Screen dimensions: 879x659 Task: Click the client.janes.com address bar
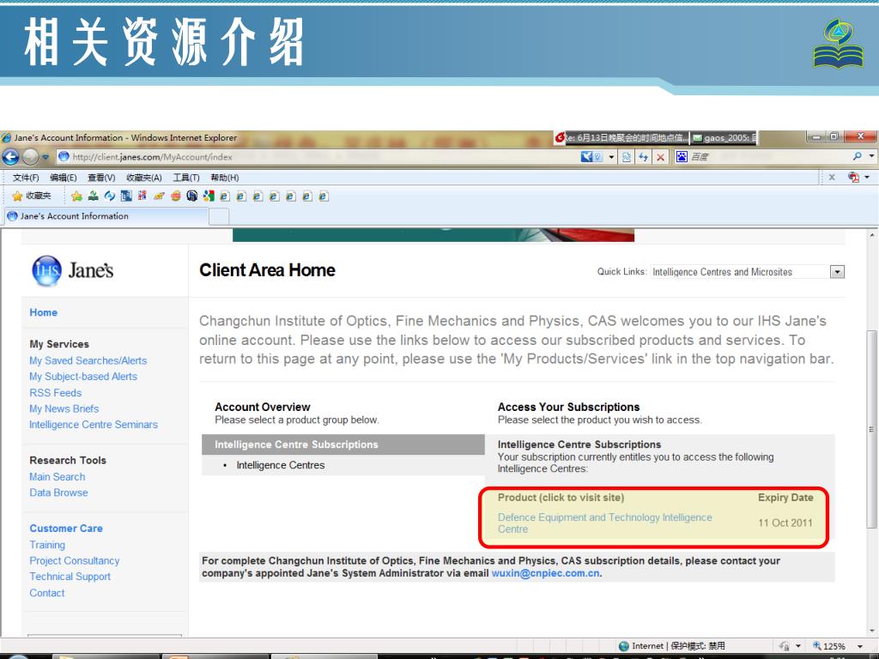[317, 157]
